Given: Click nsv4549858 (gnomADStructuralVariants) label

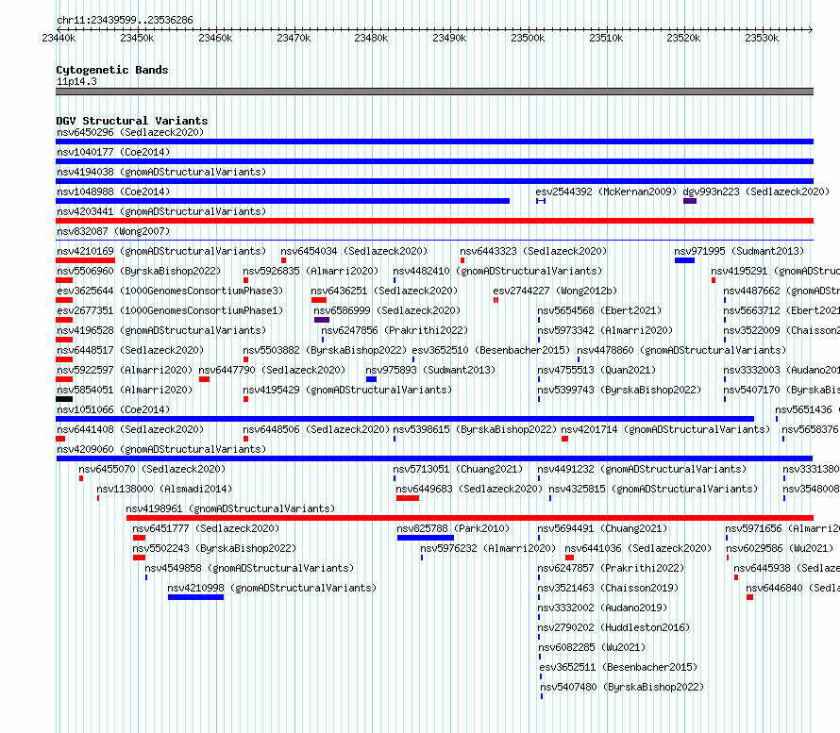Looking at the screenshot, I should click(x=249, y=568).
